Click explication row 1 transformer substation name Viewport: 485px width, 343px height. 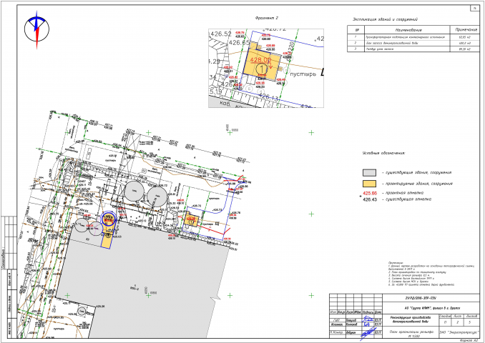405,37
